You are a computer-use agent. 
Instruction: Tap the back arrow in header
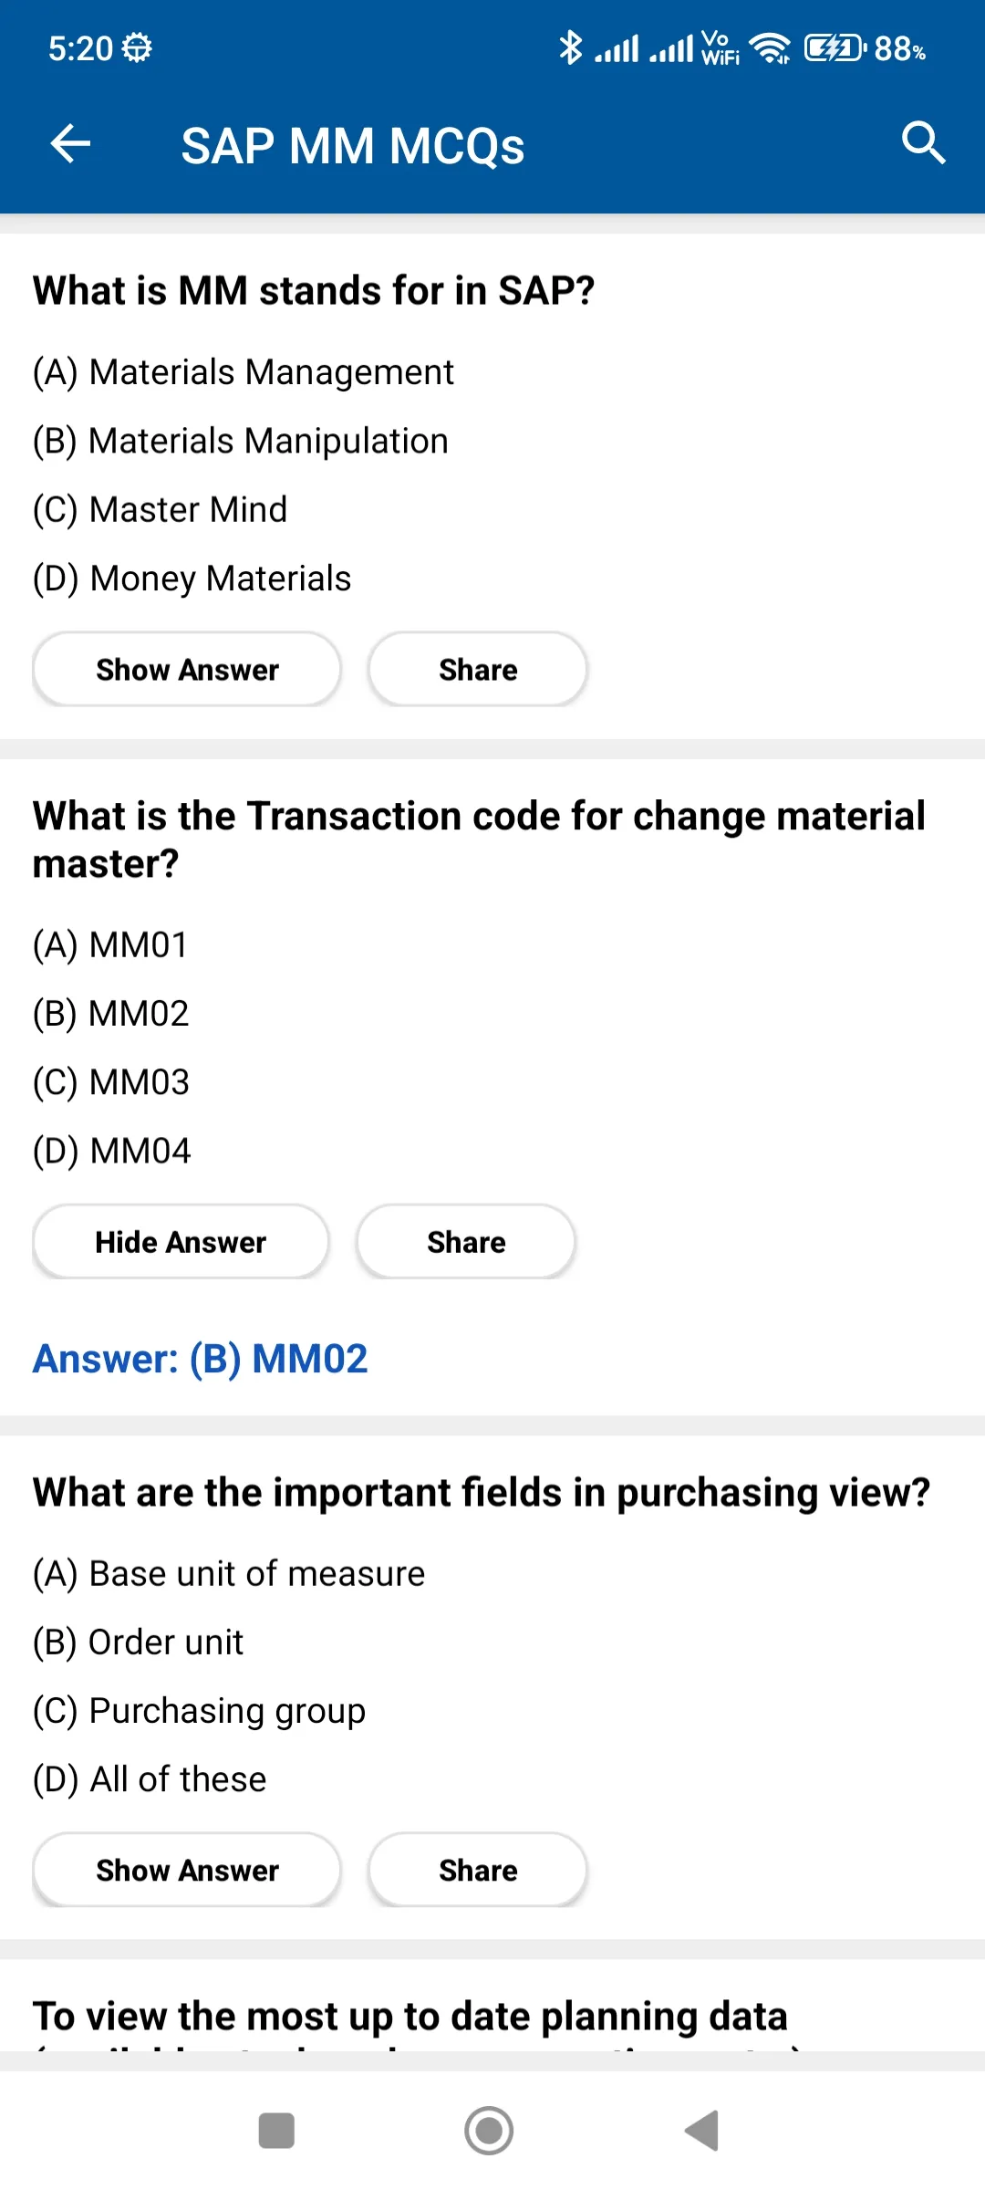click(x=70, y=144)
